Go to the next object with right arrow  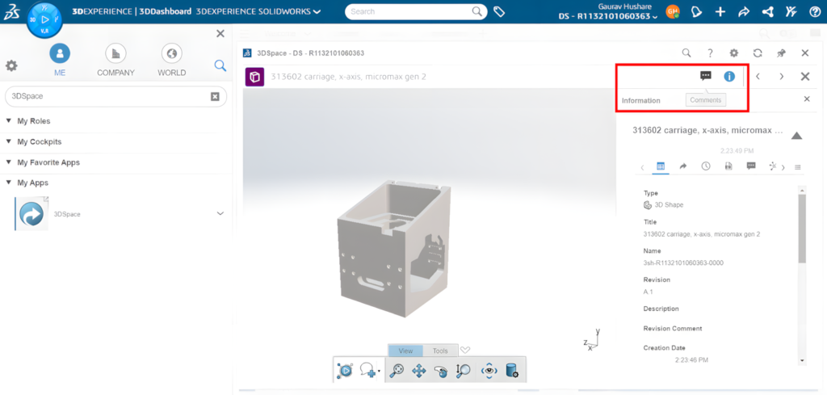pyautogui.click(x=782, y=77)
